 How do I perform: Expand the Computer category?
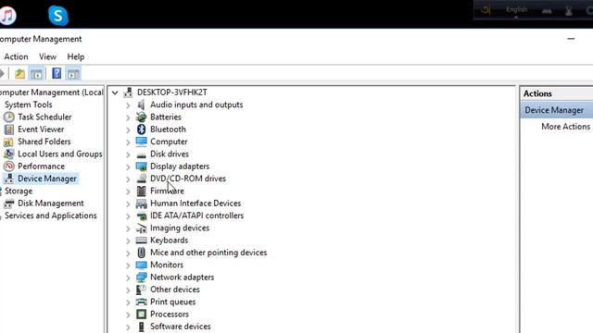[128, 142]
